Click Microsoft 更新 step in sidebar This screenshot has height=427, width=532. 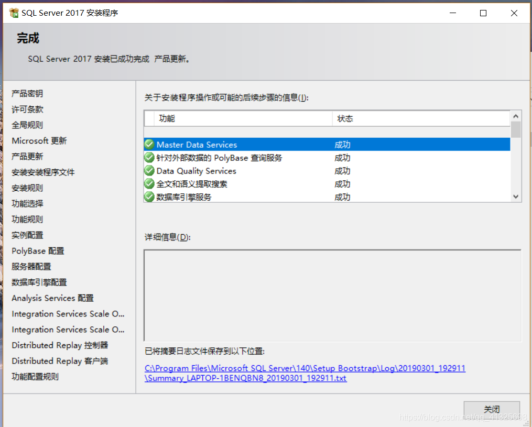[x=39, y=140]
